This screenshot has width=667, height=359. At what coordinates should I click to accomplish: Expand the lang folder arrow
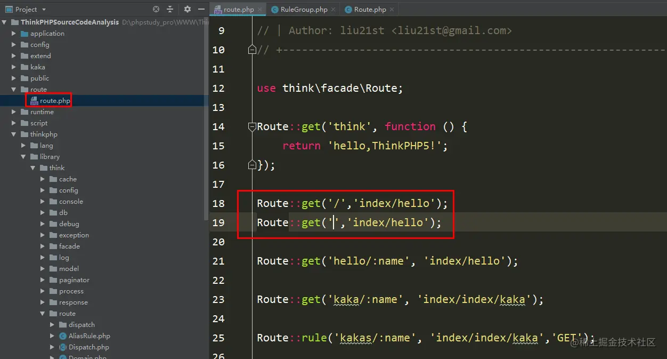(x=23, y=146)
